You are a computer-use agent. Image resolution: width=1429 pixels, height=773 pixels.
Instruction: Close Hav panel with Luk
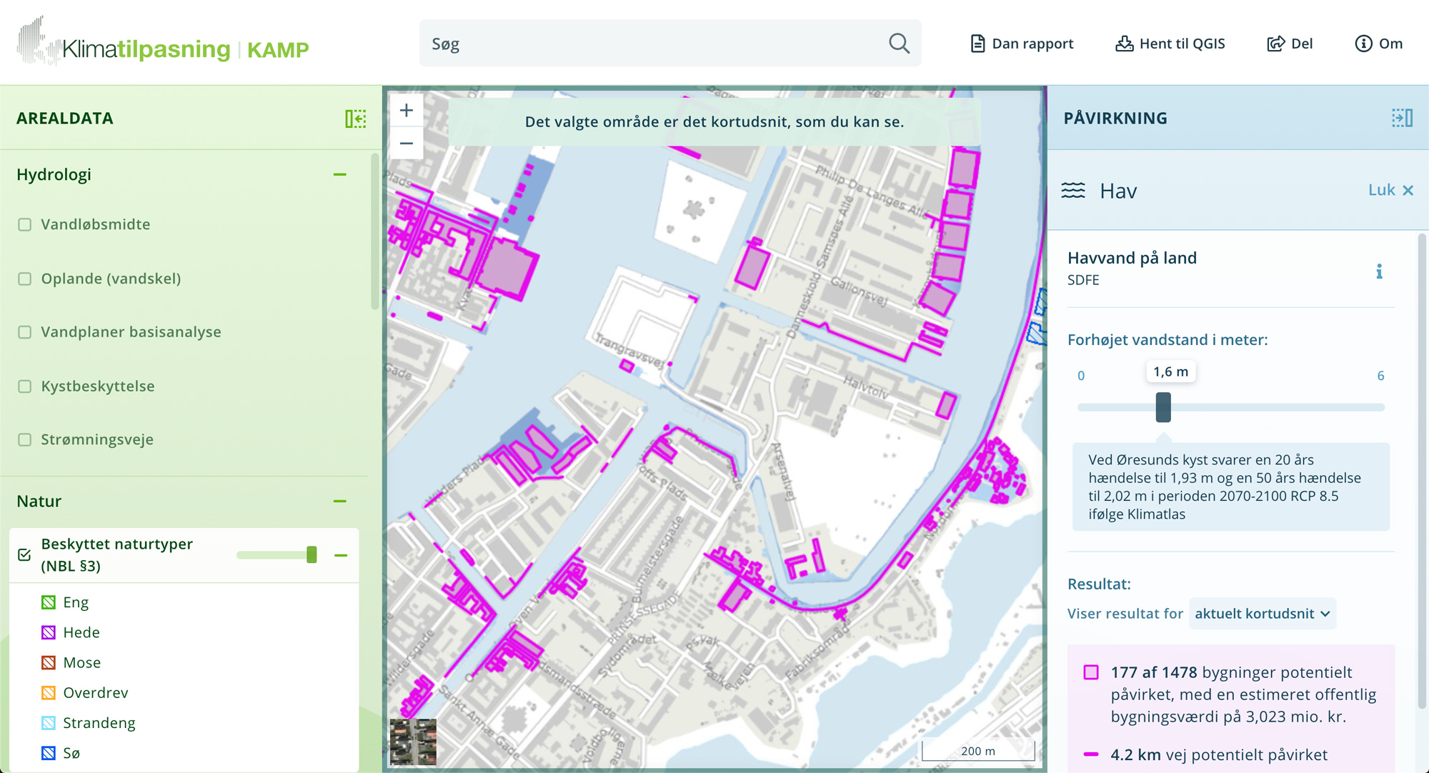1390,190
